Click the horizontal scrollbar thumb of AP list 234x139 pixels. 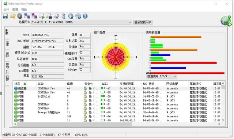click(x=74, y=124)
